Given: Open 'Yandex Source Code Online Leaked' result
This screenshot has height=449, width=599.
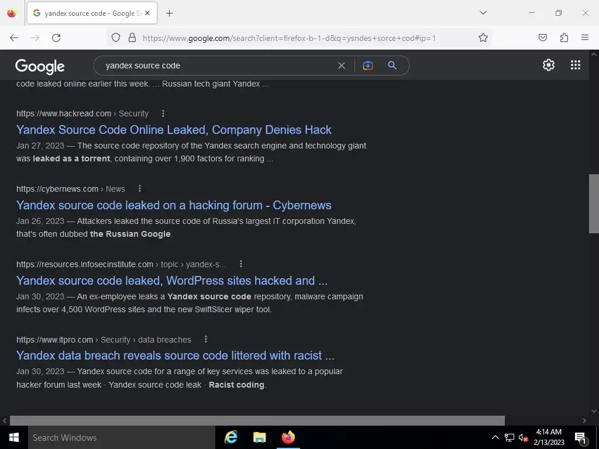Looking at the screenshot, I should tap(174, 130).
